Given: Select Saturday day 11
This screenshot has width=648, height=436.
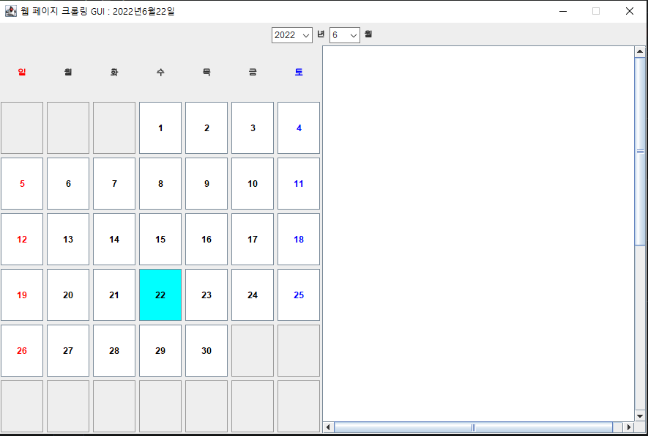Looking at the screenshot, I should (299, 184).
